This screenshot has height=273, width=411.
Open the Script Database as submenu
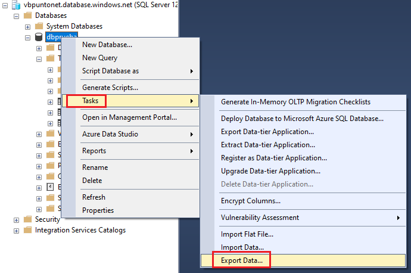tap(130, 71)
